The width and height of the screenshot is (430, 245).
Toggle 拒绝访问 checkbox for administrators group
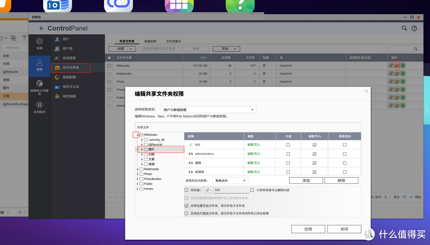click(x=345, y=154)
